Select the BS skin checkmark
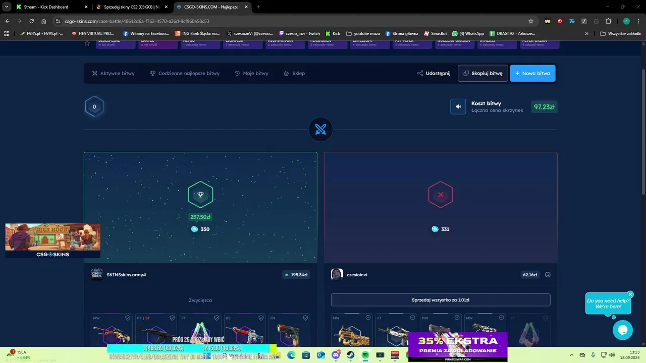This screenshot has height=363, width=646. (261, 318)
